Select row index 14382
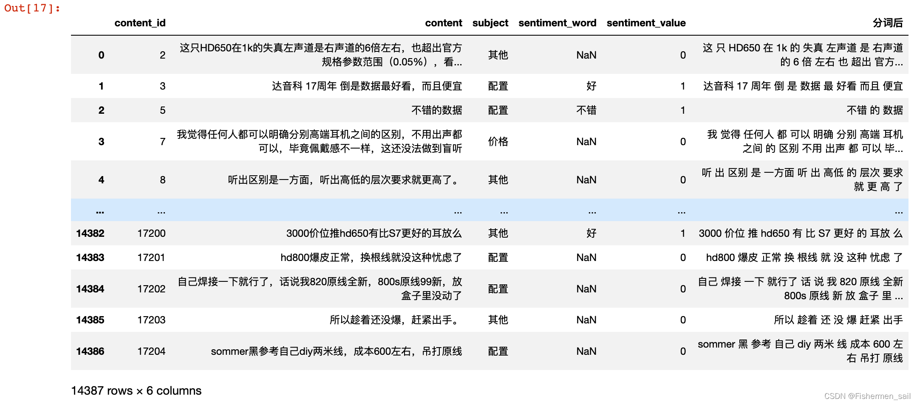The width and height of the screenshot is (917, 404). (x=90, y=233)
